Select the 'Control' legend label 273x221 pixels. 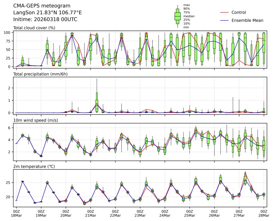click(x=239, y=12)
